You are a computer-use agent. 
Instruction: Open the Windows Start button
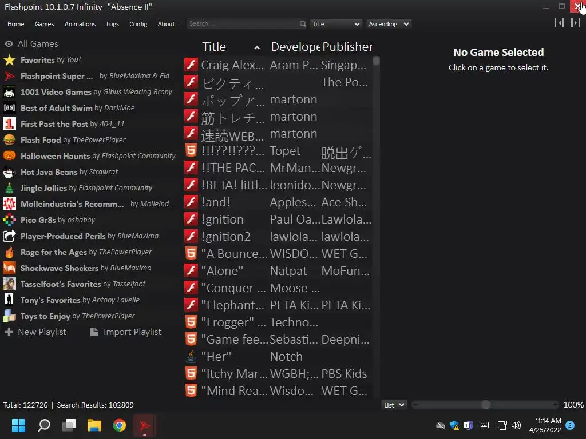pos(18,425)
